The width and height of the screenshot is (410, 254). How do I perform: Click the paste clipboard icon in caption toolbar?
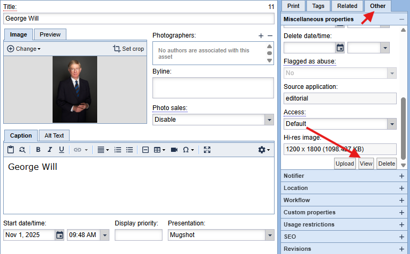point(11,150)
